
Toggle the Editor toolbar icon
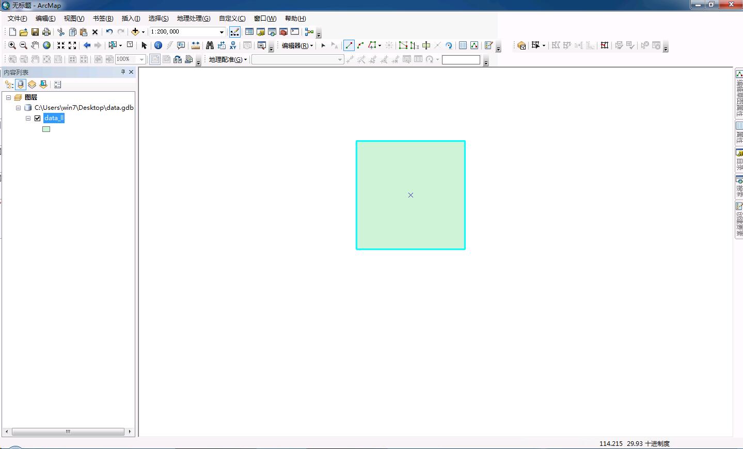pos(235,32)
